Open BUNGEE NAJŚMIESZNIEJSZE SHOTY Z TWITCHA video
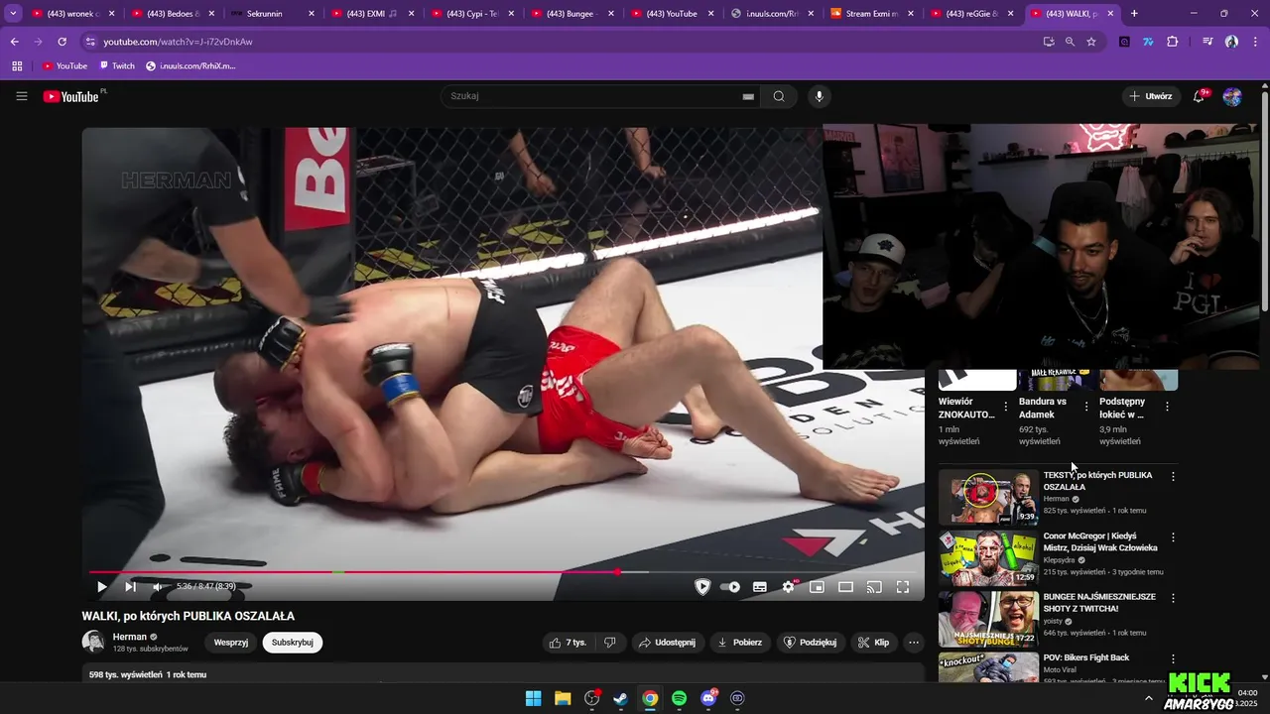 (1099, 603)
